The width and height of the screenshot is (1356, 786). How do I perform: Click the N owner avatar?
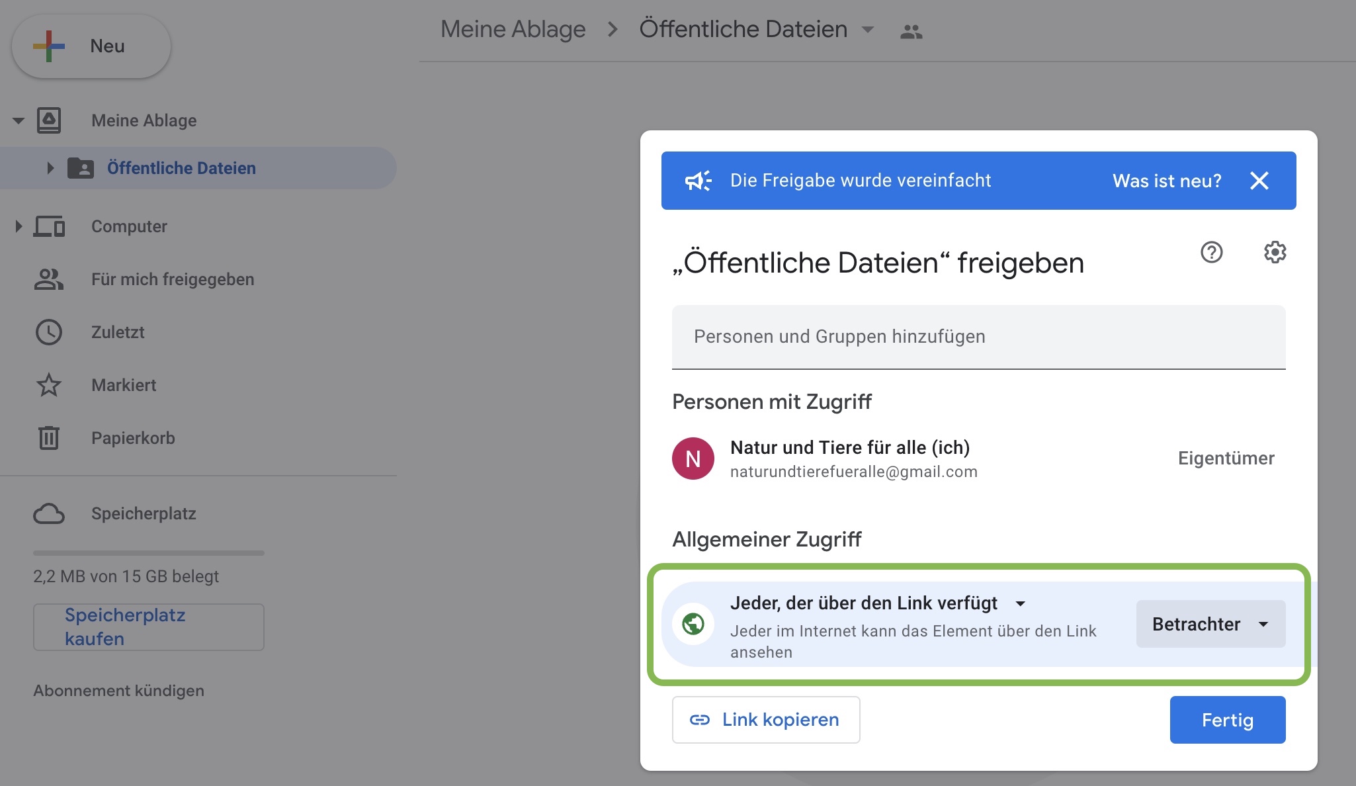click(x=693, y=459)
